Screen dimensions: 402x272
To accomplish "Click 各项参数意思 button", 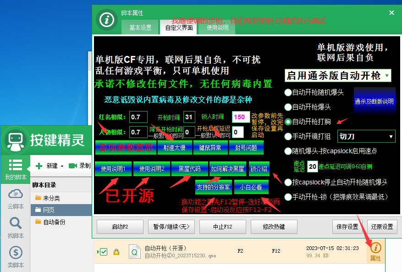I will pyautogui.click(x=126, y=148).
